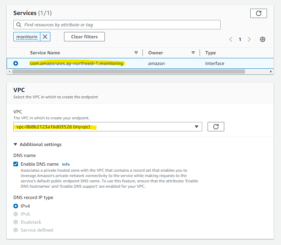Select IPv4 DNS record type

pyautogui.click(x=16, y=206)
